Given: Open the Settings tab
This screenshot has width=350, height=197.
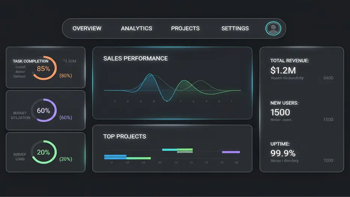Looking at the screenshot, I should click(x=235, y=29).
